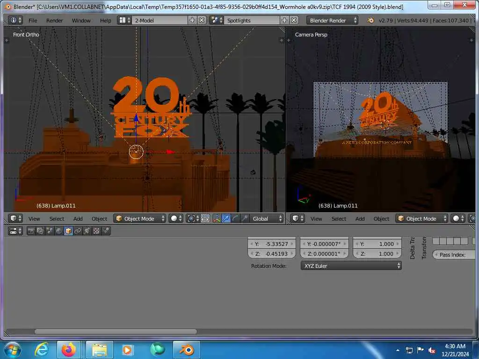The height and width of the screenshot is (359, 479).
Task: Open Add menu in Front Ortho viewport
Action: pos(78,219)
